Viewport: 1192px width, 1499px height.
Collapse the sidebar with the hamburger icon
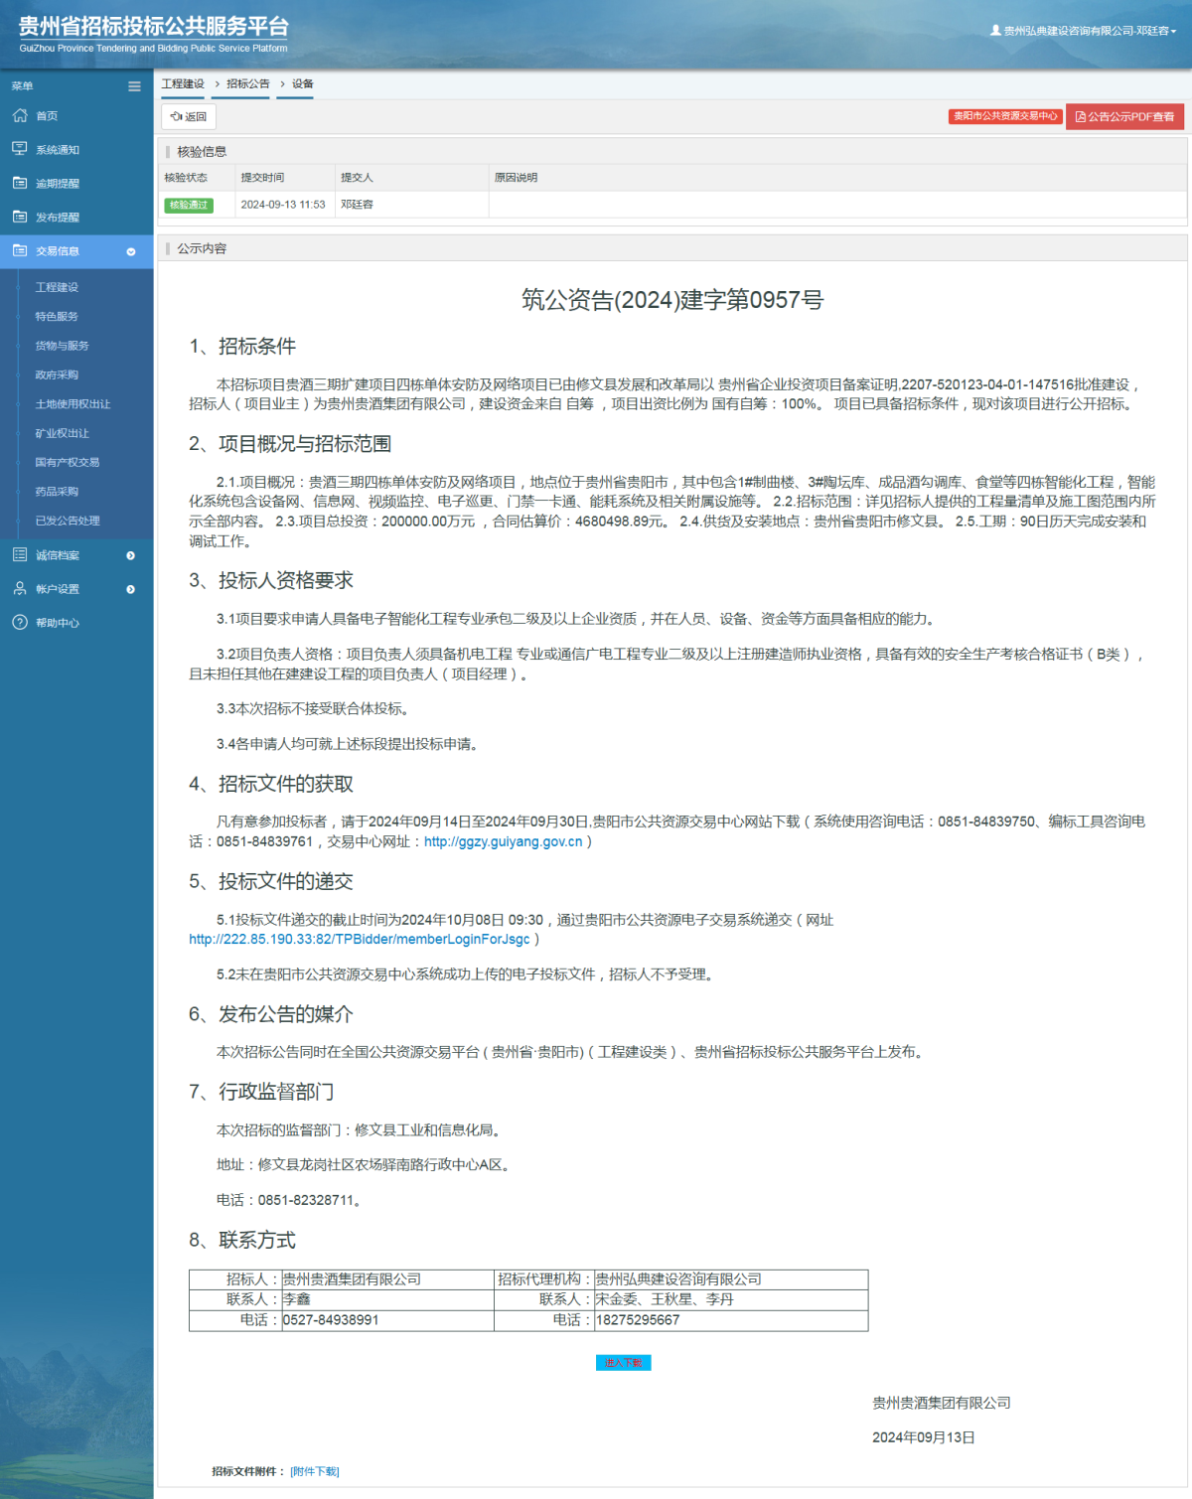tap(134, 86)
